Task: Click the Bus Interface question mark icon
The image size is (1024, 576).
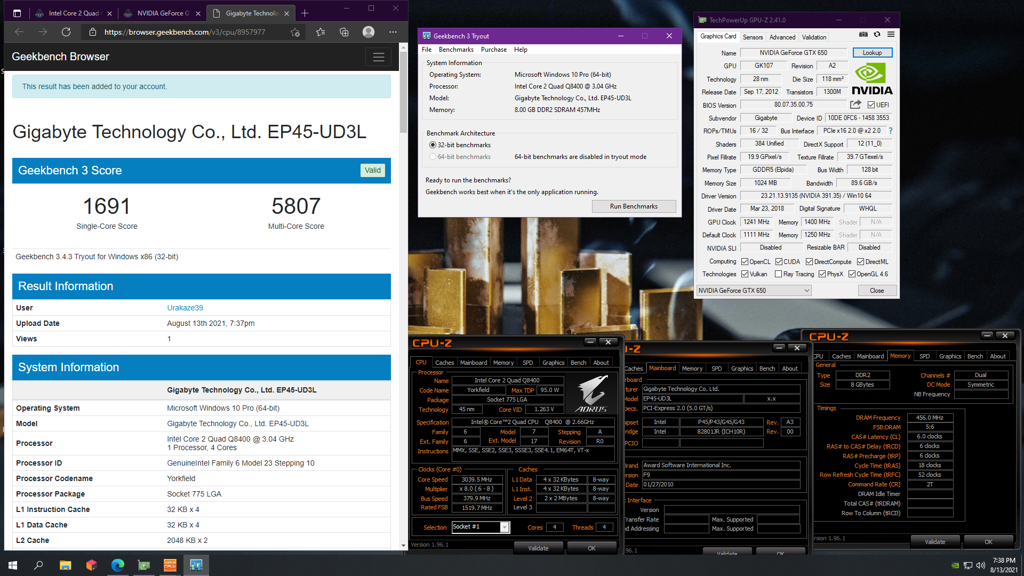Action: pos(890,131)
